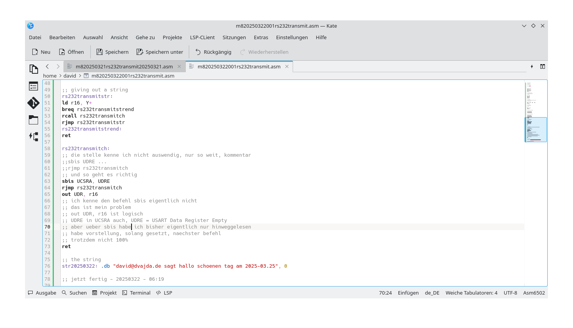This screenshot has height=328, width=573.
Task: Toggle the Ausgabe output panel
Action: (42, 293)
